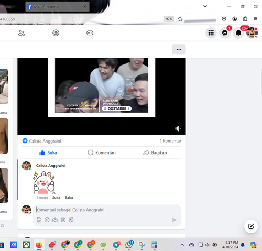Open the emoji picker in comment box
262x251 pixels.
[47, 220]
